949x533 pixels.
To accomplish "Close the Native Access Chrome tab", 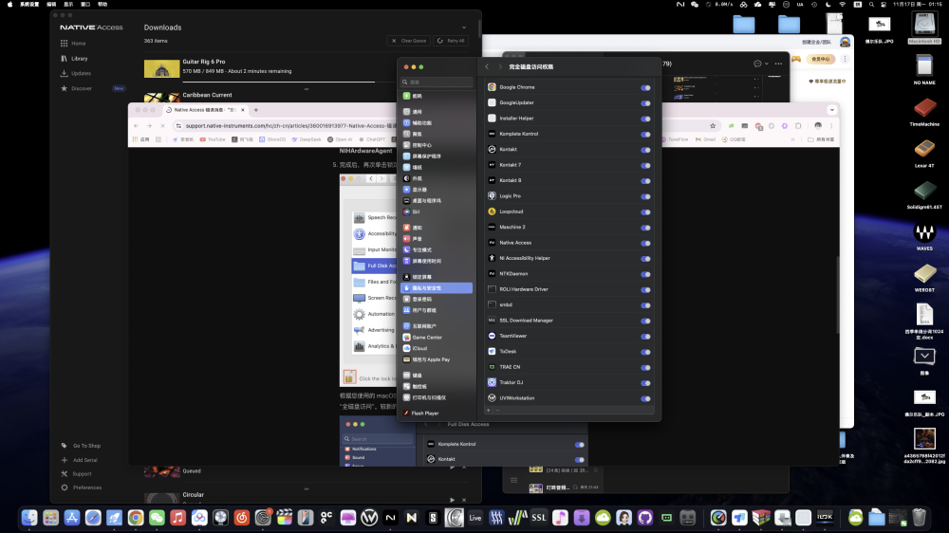I will 243,110.
